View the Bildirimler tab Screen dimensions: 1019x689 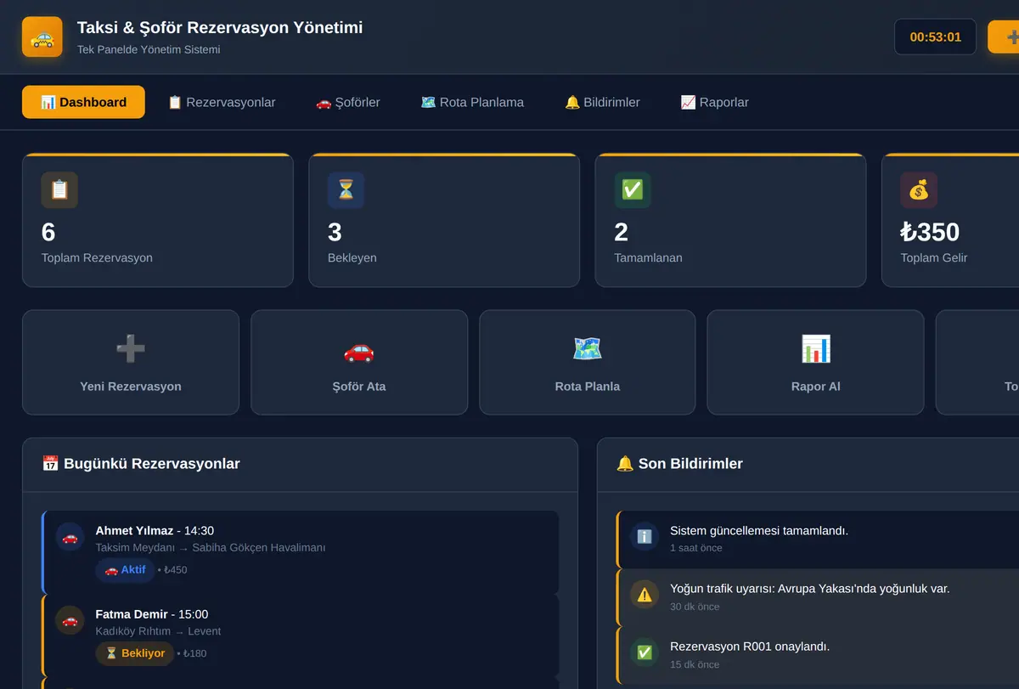[x=602, y=102]
